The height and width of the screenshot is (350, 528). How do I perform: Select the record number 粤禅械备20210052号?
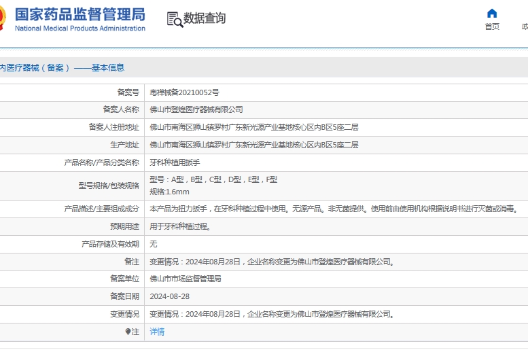(x=185, y=92)
